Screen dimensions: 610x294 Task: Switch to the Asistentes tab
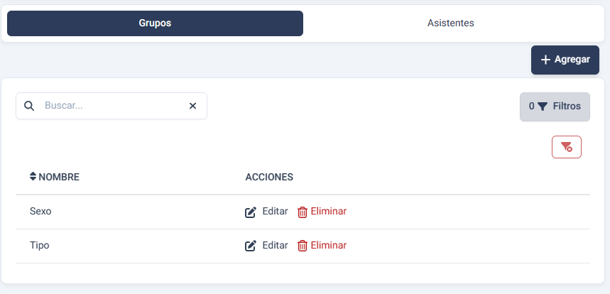[450, 23]
